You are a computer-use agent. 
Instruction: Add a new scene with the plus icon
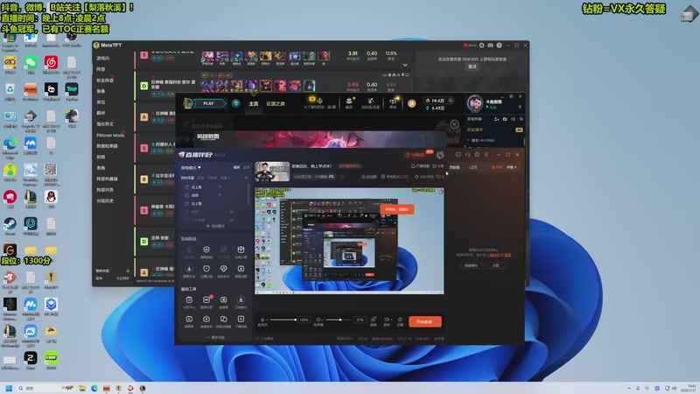point(246,178)
